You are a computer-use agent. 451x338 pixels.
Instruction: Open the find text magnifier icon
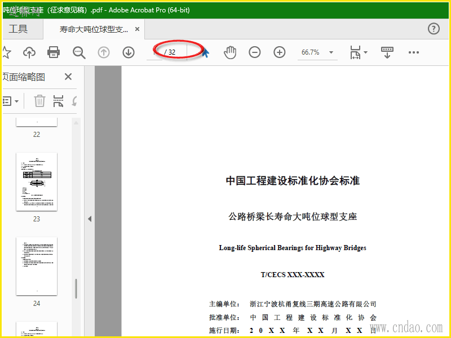[79, 52]
